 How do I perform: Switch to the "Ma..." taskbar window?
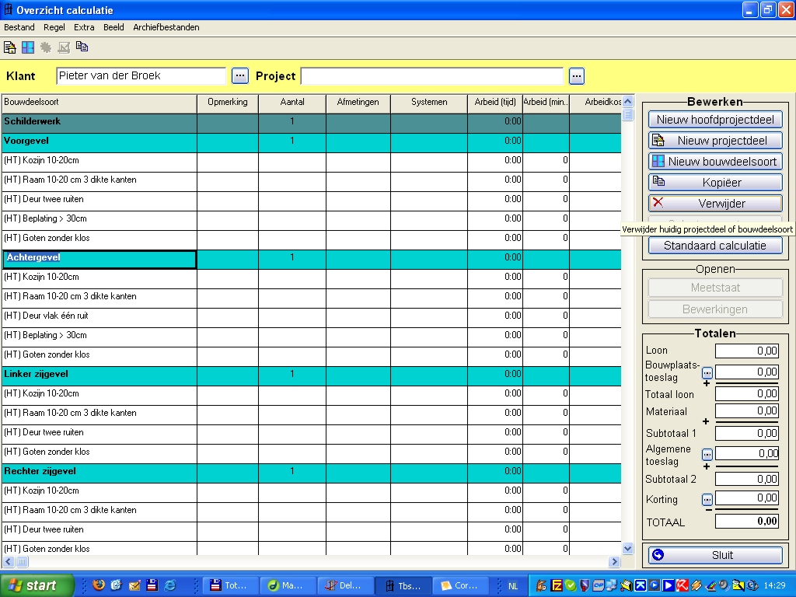pyautogui.click(x=288, y=585)
